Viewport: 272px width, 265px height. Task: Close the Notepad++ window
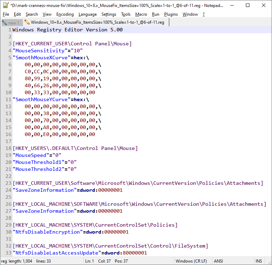tap(264, 5)
